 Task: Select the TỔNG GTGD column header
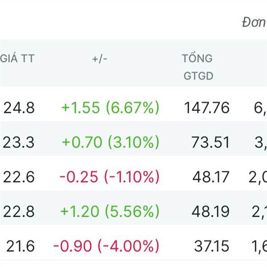pyautogui.click(x=198, y=67)
